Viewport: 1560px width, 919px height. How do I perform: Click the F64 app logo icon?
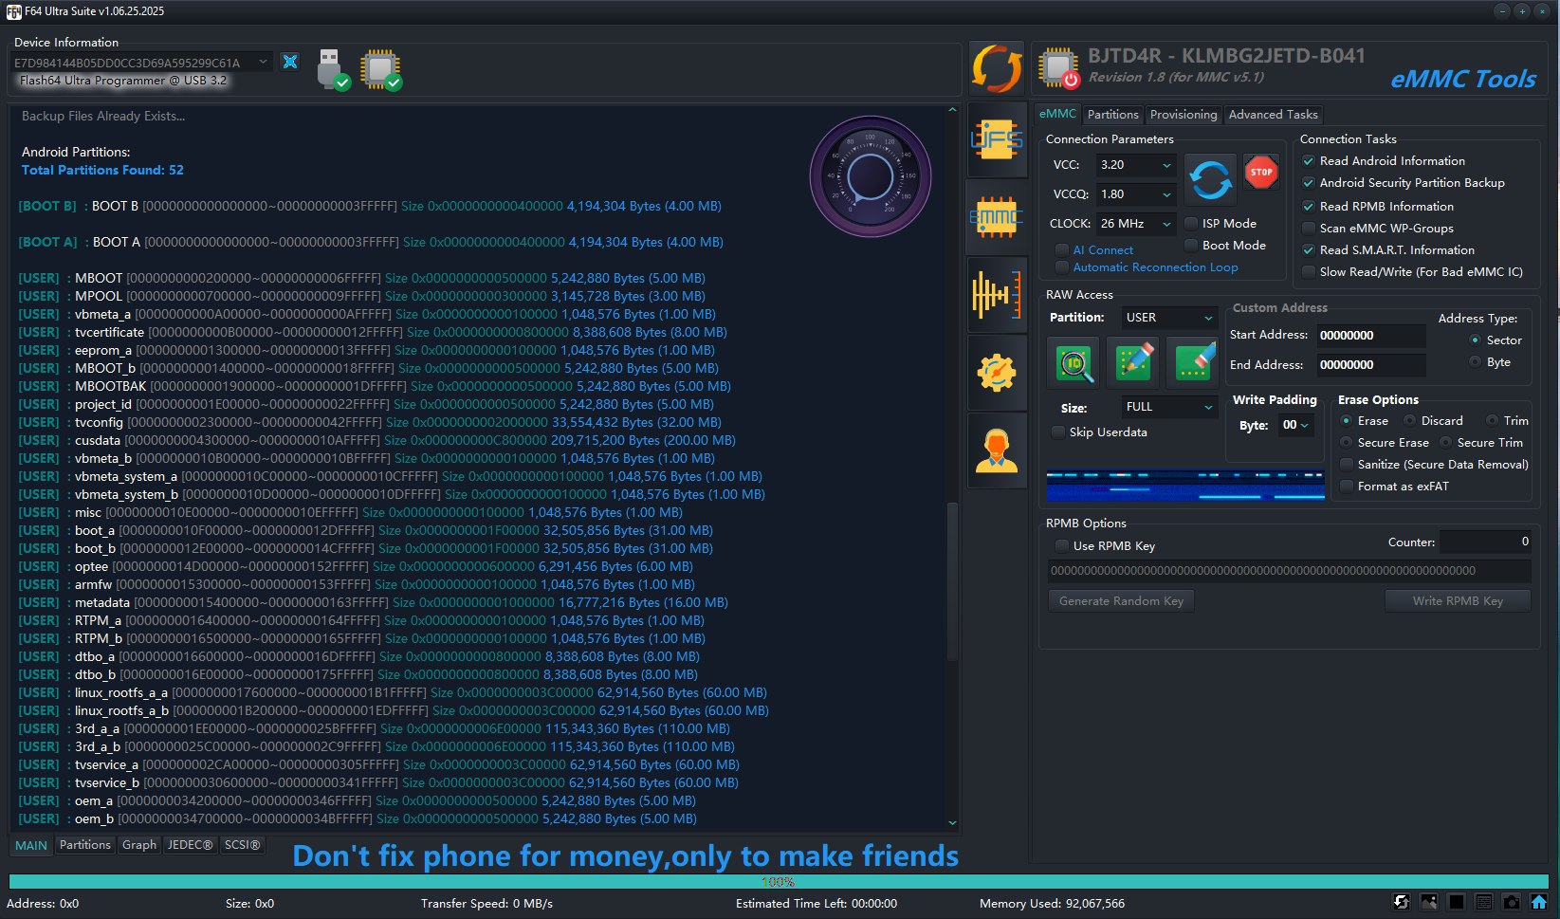13,11
